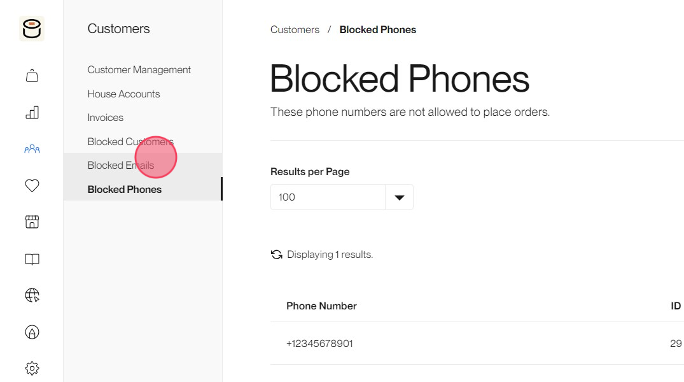
Task: Open House Accounts menu item
Action: 123,94
